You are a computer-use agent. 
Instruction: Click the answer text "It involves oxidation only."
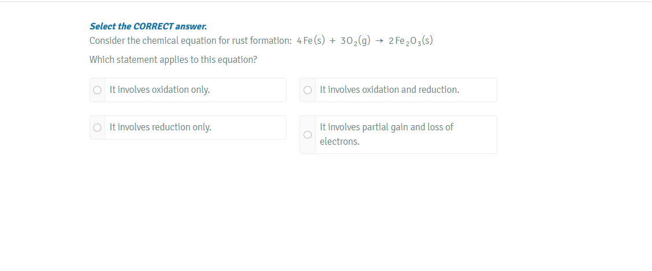160,90
